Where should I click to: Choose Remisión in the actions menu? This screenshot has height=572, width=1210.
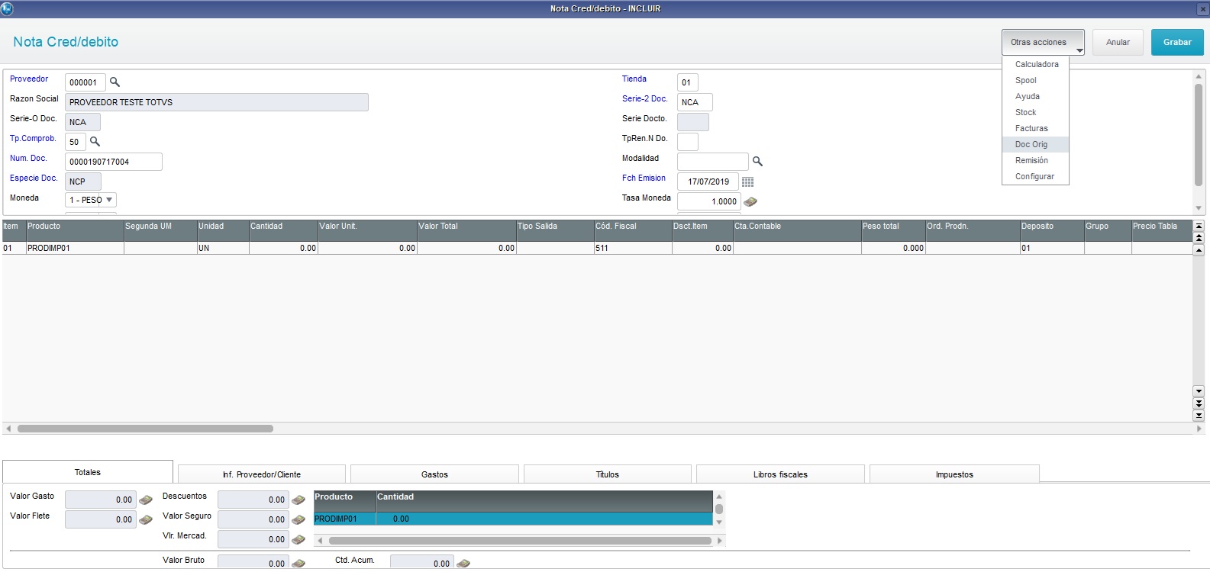click(x=1036, y=160)
